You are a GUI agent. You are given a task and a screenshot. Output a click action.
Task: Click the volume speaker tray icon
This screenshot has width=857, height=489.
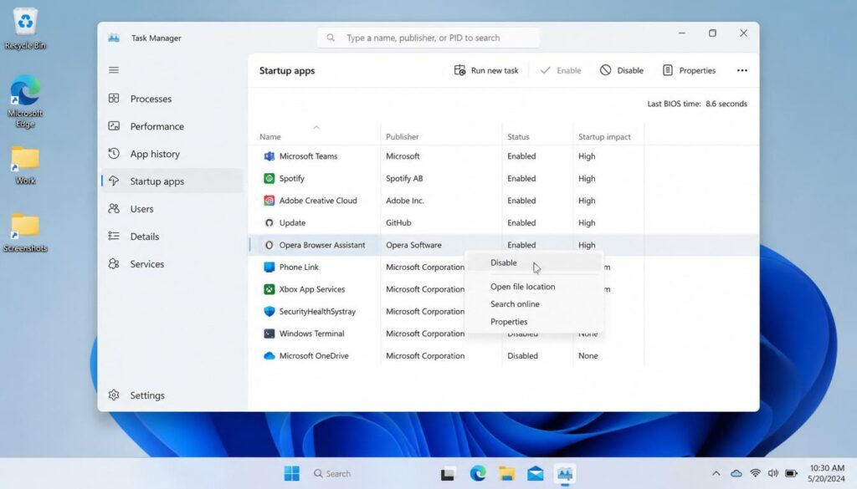click(772, 473)
